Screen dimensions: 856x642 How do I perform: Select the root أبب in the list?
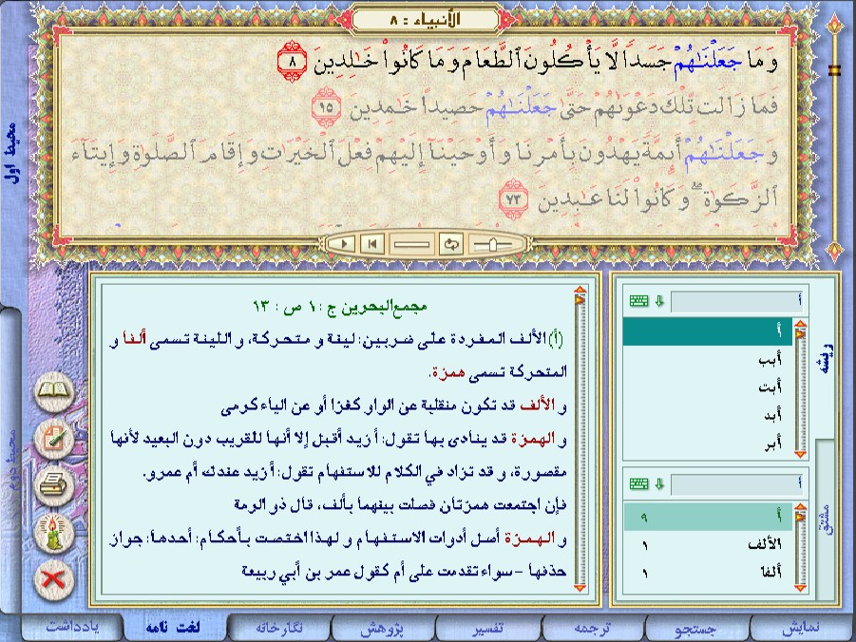[708, 360]
